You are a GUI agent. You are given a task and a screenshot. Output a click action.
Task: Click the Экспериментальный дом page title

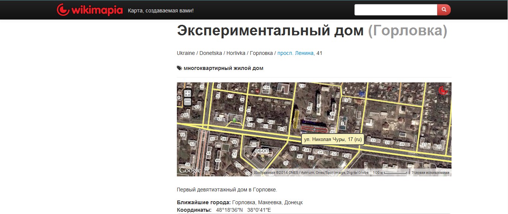(x=270, y=31)
